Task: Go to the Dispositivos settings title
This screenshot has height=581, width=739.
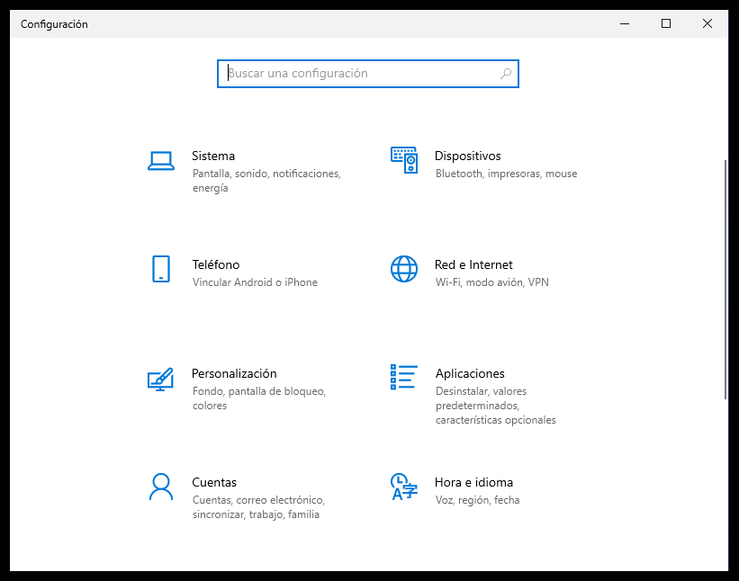Action: tap(467, 156)
